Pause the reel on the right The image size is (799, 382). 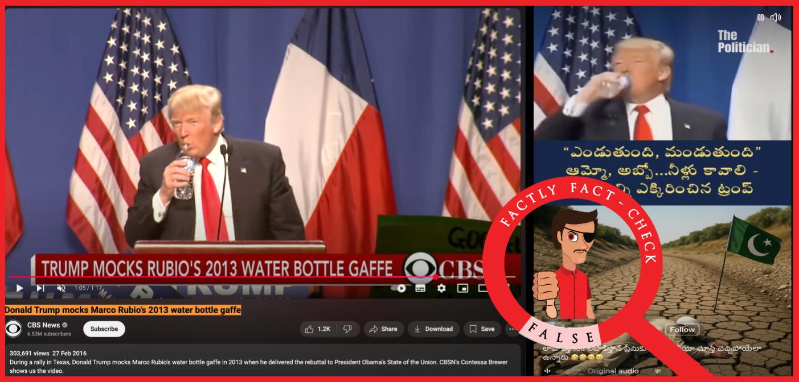point(761,18)
